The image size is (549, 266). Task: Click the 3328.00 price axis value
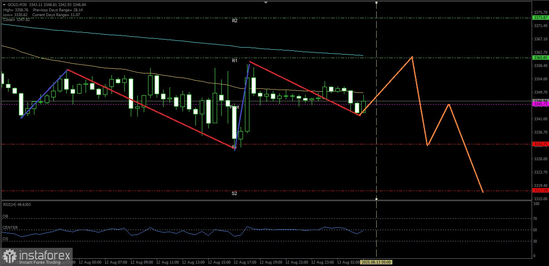click(x=541, y=159)
